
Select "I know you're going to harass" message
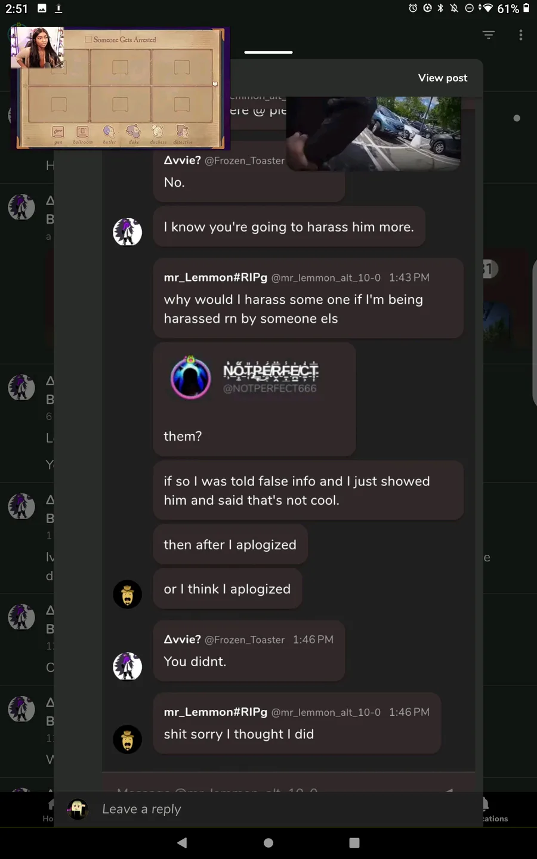[289, 227]
